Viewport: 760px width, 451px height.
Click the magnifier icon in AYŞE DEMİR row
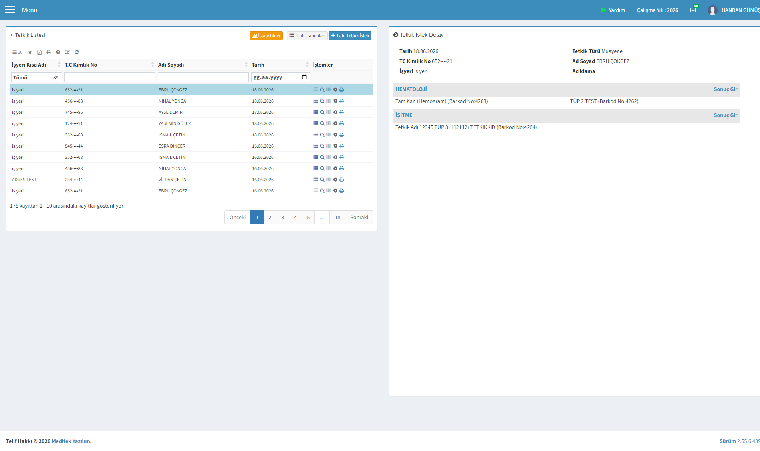click(x=322, y=112)
